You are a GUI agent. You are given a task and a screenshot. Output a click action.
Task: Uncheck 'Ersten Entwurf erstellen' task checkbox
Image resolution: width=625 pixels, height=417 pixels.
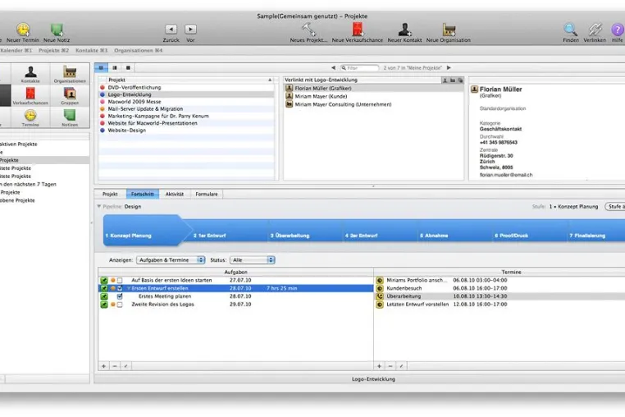click(x=120, y=288)
